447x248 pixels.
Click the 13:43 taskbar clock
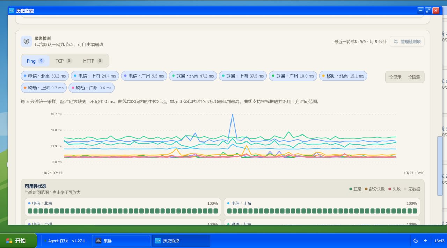tap(439, 241)
